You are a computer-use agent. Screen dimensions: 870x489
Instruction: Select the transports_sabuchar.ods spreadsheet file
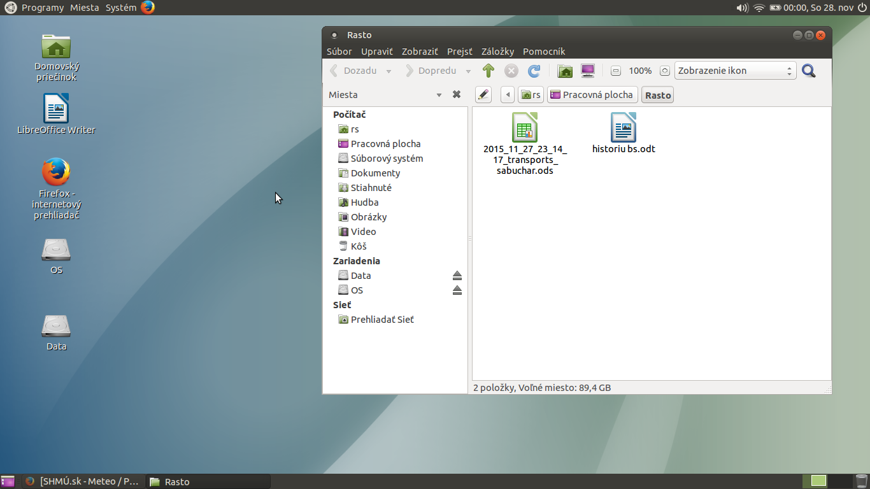pos(525,143)
